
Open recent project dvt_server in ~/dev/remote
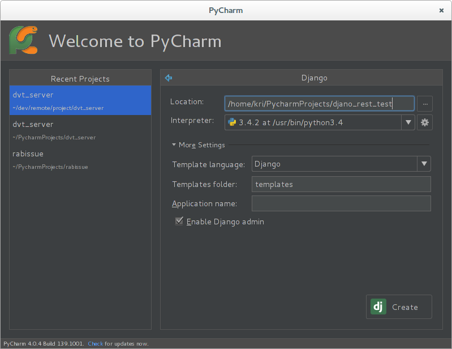80,100
